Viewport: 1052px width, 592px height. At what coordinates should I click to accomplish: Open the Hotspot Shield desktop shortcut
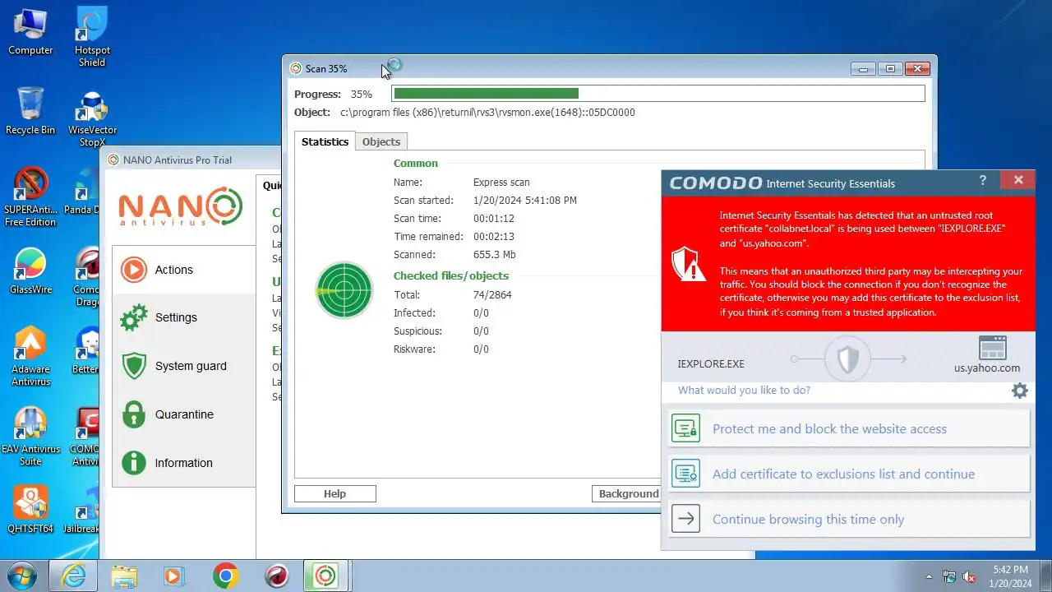point(92,37)
